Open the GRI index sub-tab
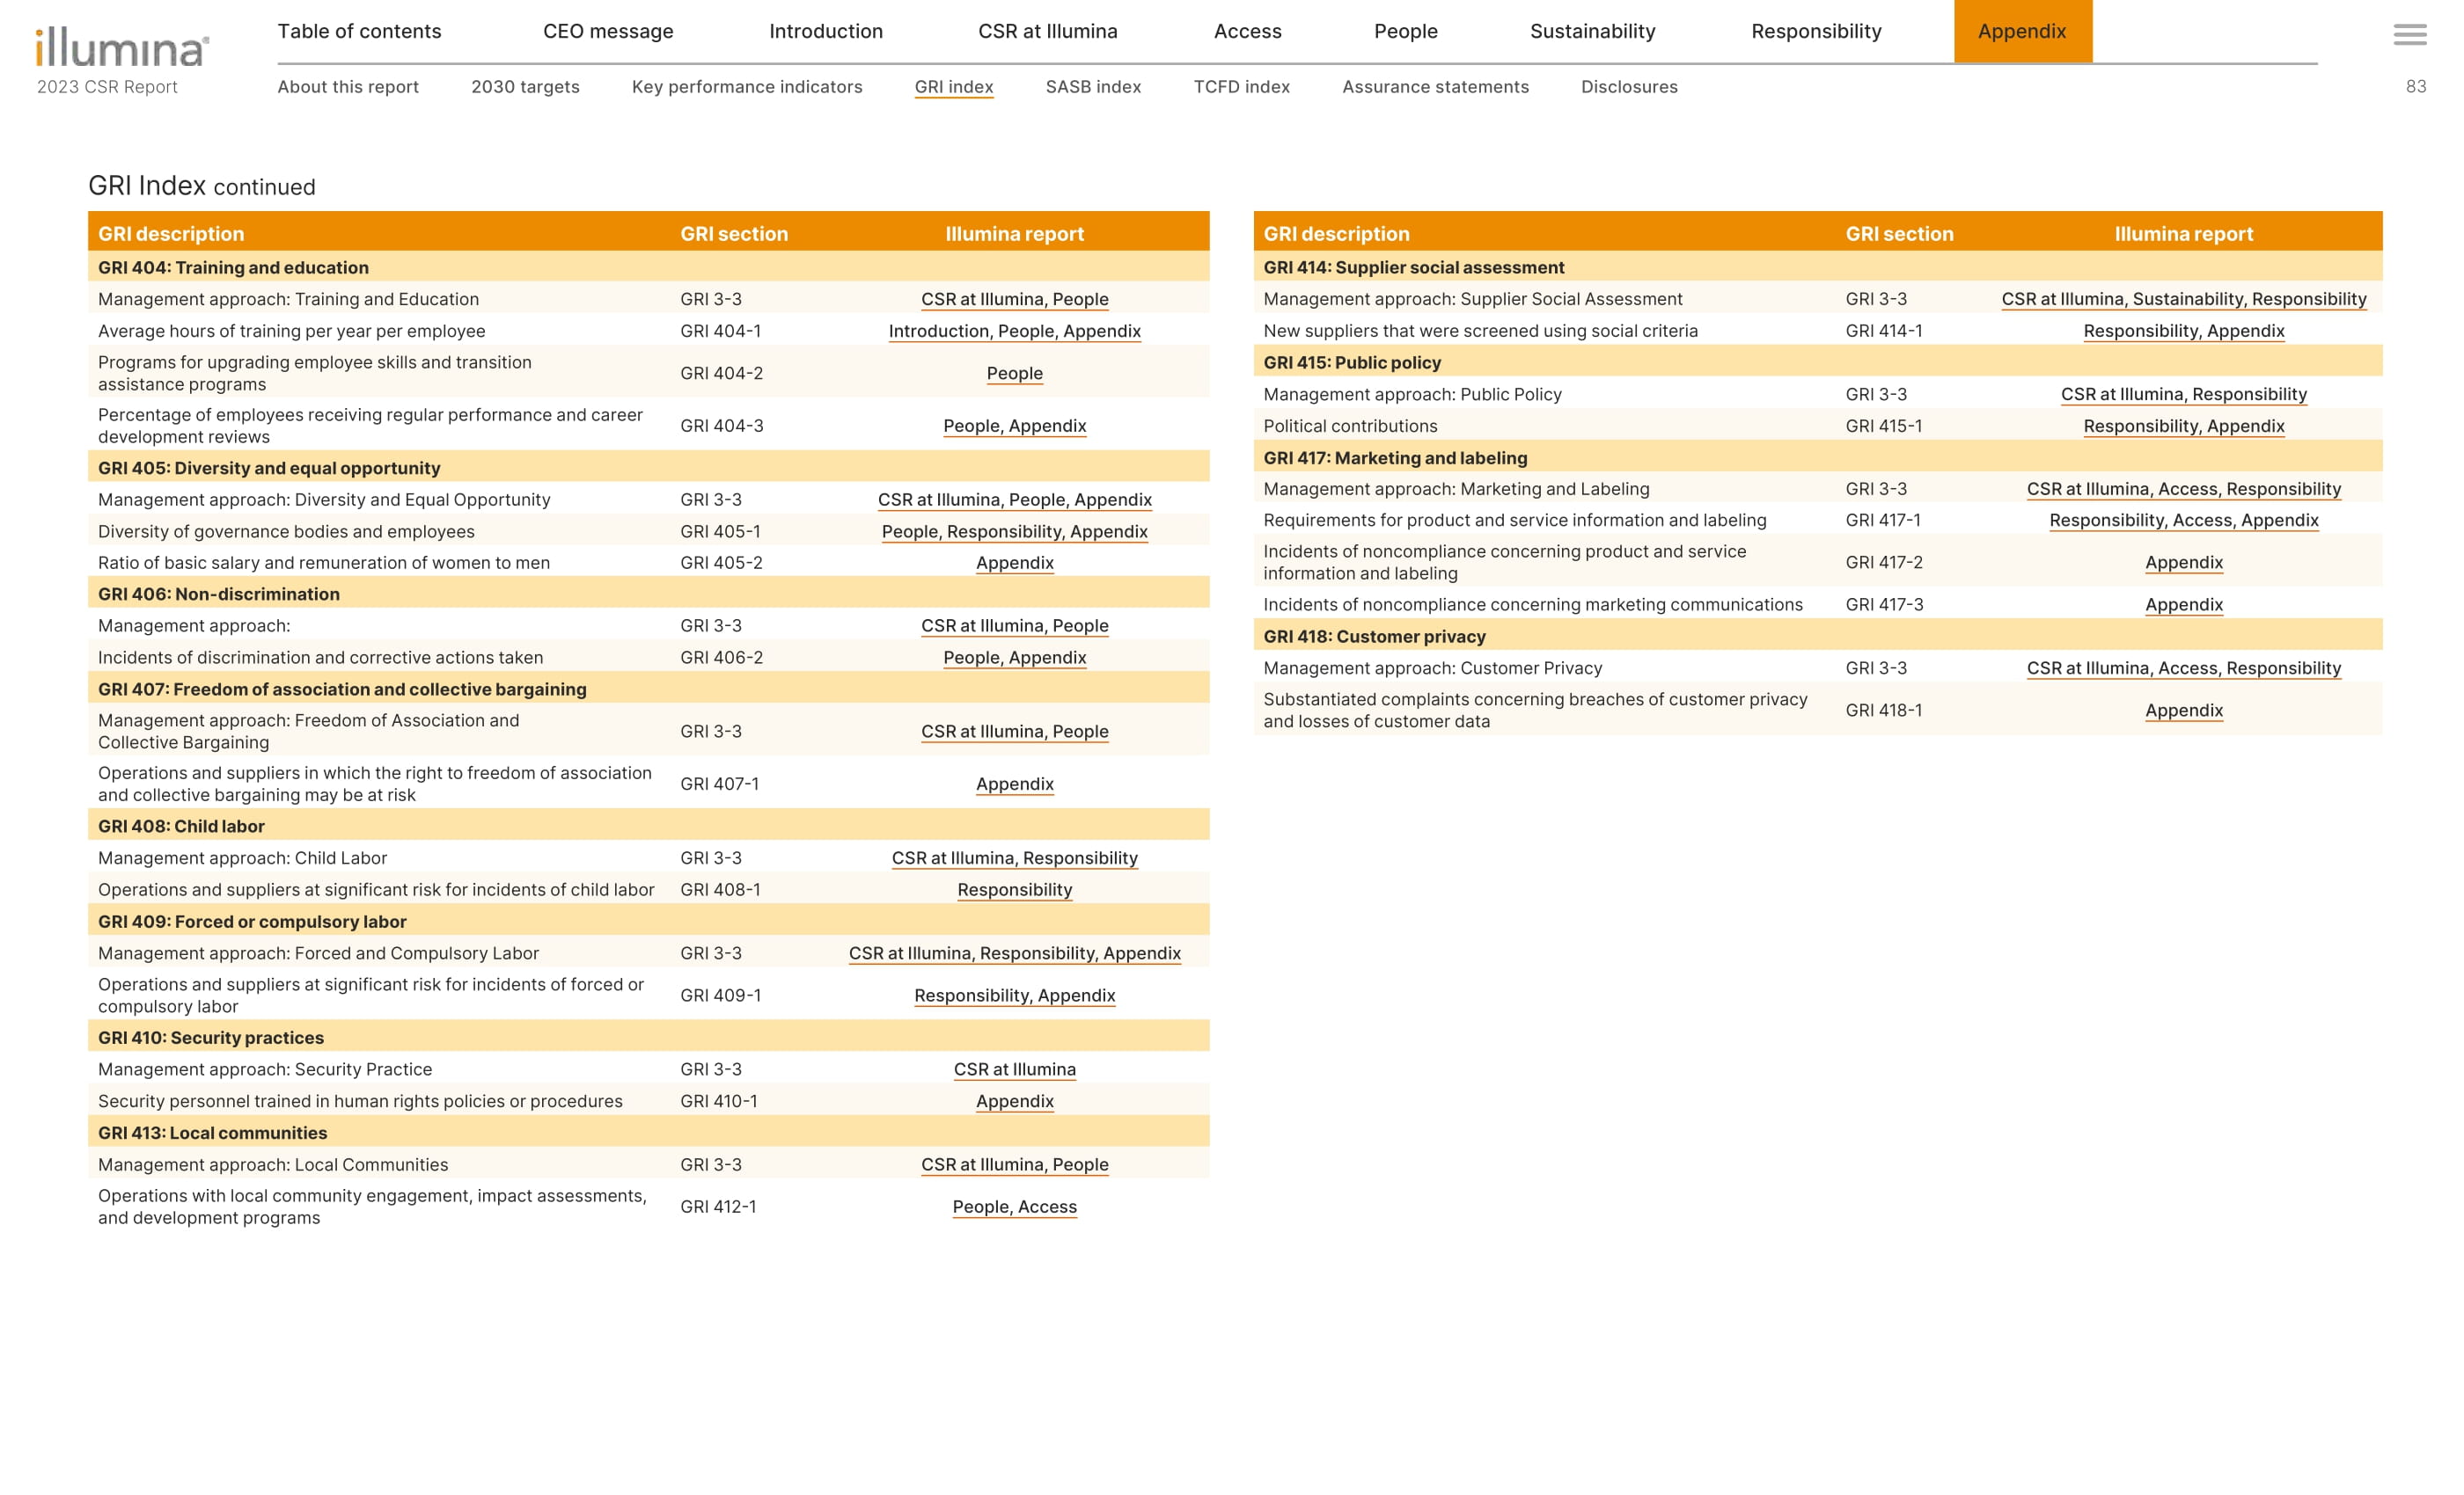The width and height of the screenshot is (2464, 1495). 953,87
